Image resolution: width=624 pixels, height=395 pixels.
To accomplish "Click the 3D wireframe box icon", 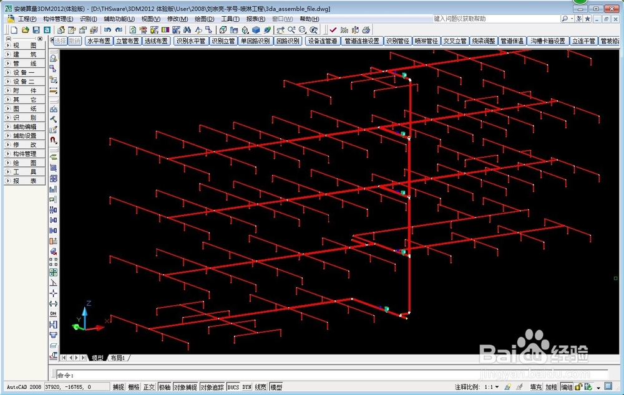I will point(223,30).
